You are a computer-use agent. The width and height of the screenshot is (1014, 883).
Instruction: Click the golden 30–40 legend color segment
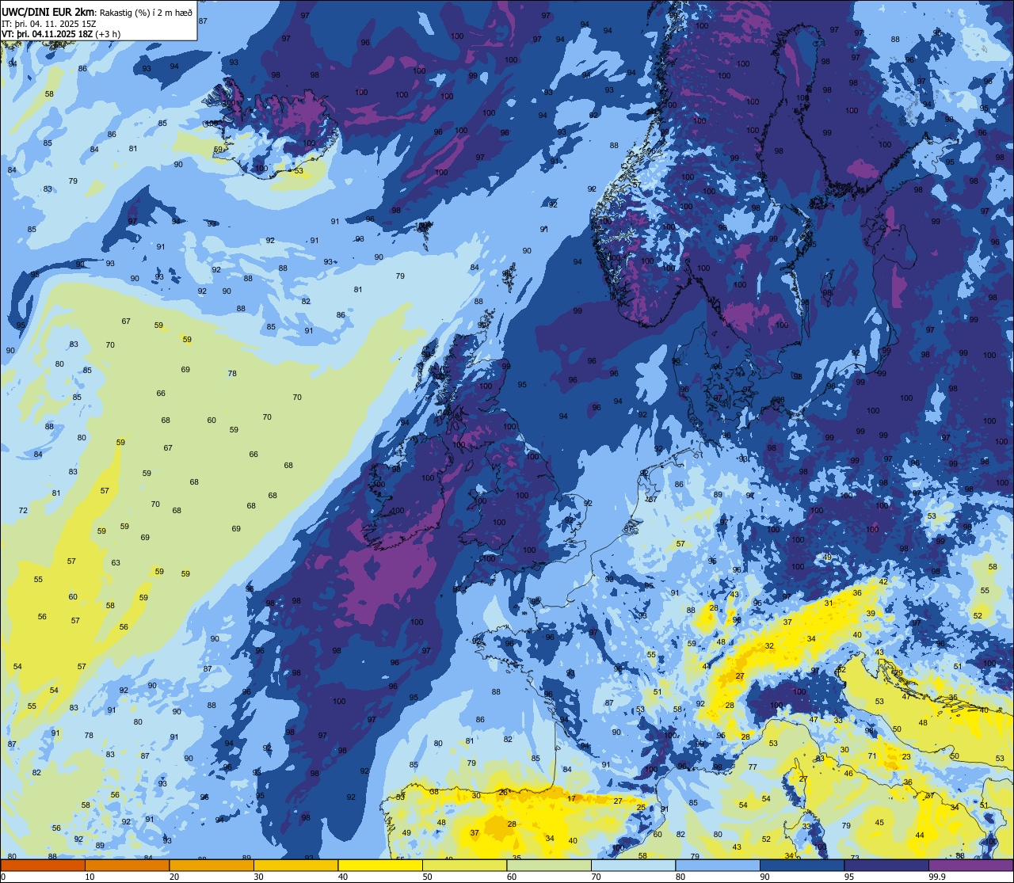point(295,865)
